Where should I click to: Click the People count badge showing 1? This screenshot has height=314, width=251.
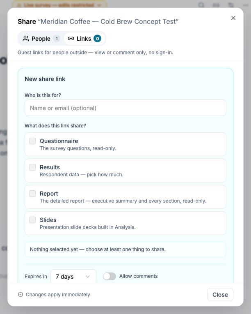tap(57, 39)
